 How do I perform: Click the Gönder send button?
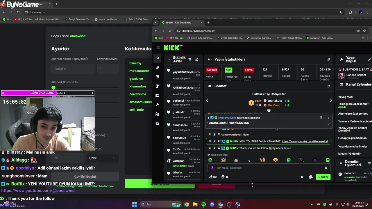323,177
